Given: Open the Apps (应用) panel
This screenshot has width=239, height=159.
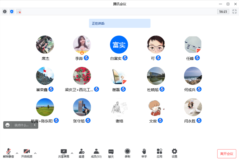Looking at the screenshot, I should pyautogui.click(x=159, y=153).
